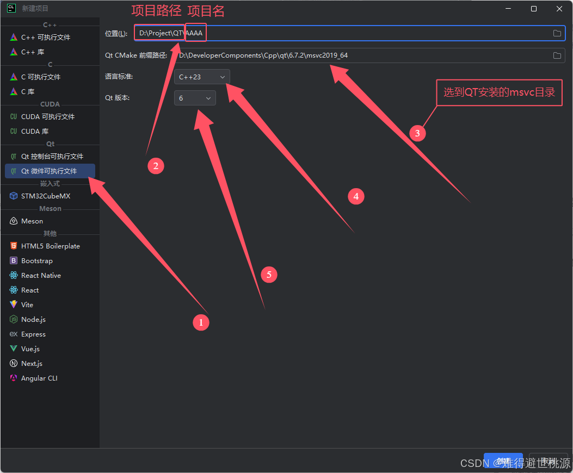This screenshot has width=573, height=473.
Task: Select CUDA 可执行文件 project type
Action: [50, 116]
